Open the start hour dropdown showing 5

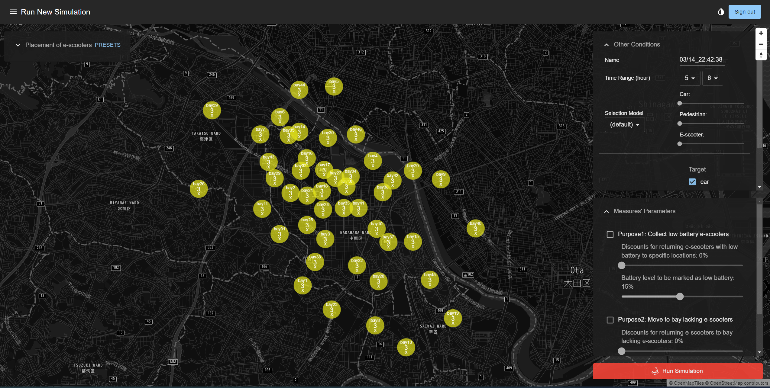click(690, 78)
